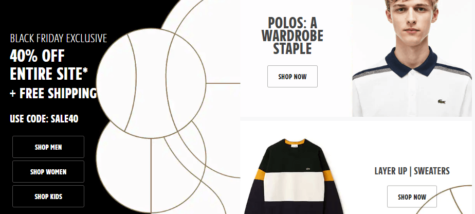The width and height of the screenshot is (475, 214).
Task: Click the white neck label on sweater
Action: [295, 147]
